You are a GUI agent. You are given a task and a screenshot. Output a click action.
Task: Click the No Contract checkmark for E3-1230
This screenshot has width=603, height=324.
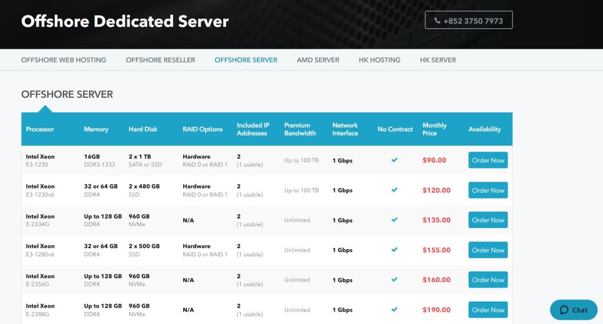(395, 160)
